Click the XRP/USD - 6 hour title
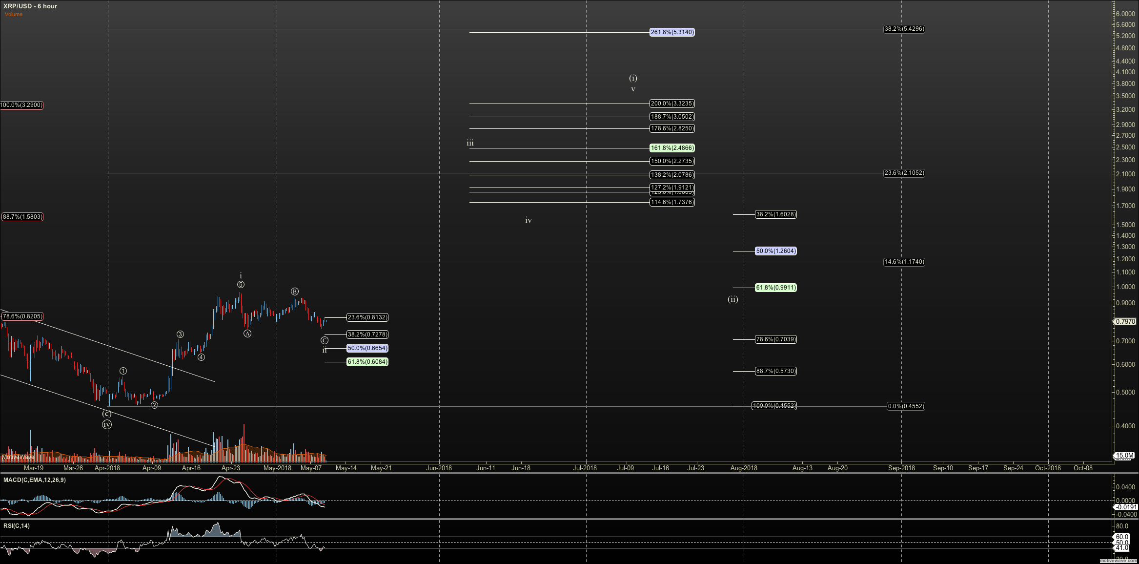Image resolution: width=1139 pixels, height=564 pixels. (30, 6)
